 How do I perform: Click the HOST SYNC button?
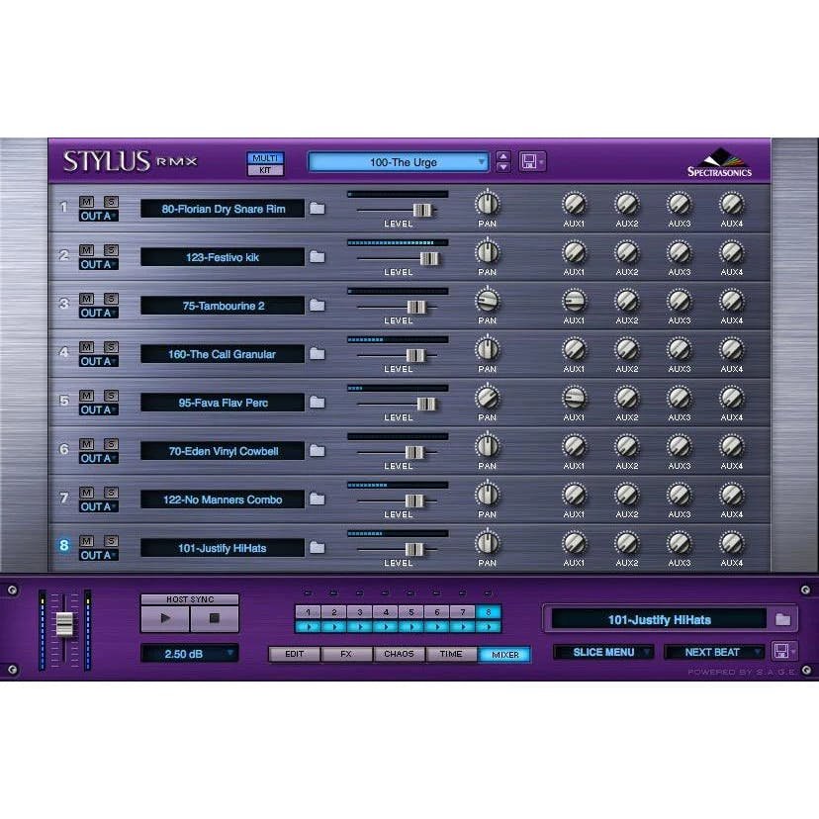coord(190,599)
